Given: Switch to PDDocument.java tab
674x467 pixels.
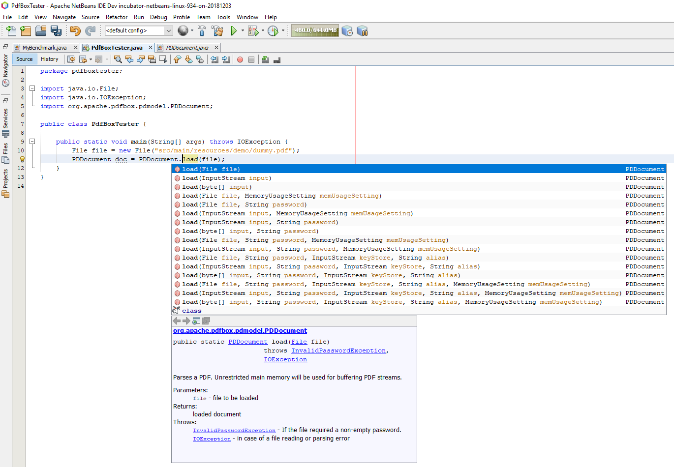Looking at the screenshot, I should [187, 48].
